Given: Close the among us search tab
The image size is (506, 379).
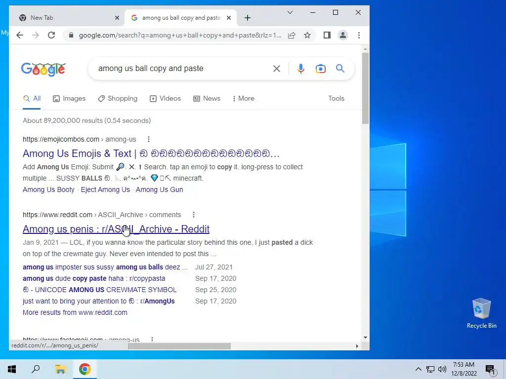Looking at the screenshot, I should pos(229,18).
